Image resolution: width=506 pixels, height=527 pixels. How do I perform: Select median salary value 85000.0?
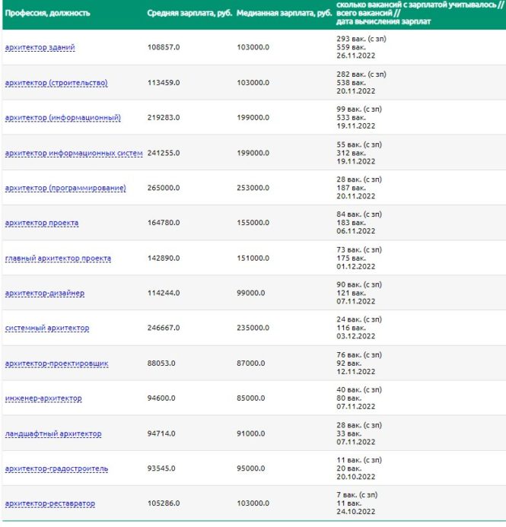251,398
